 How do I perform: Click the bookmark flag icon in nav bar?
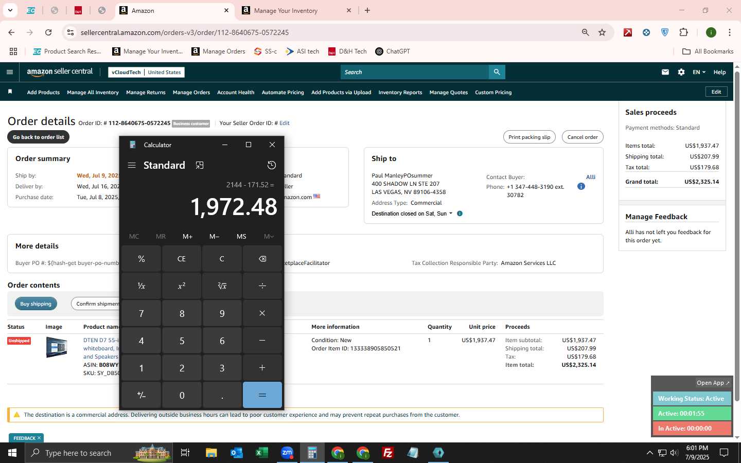pos(10,92)
